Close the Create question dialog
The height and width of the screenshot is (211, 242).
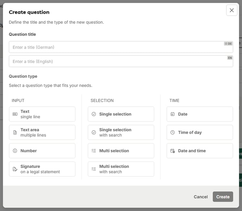coord(232,10)
